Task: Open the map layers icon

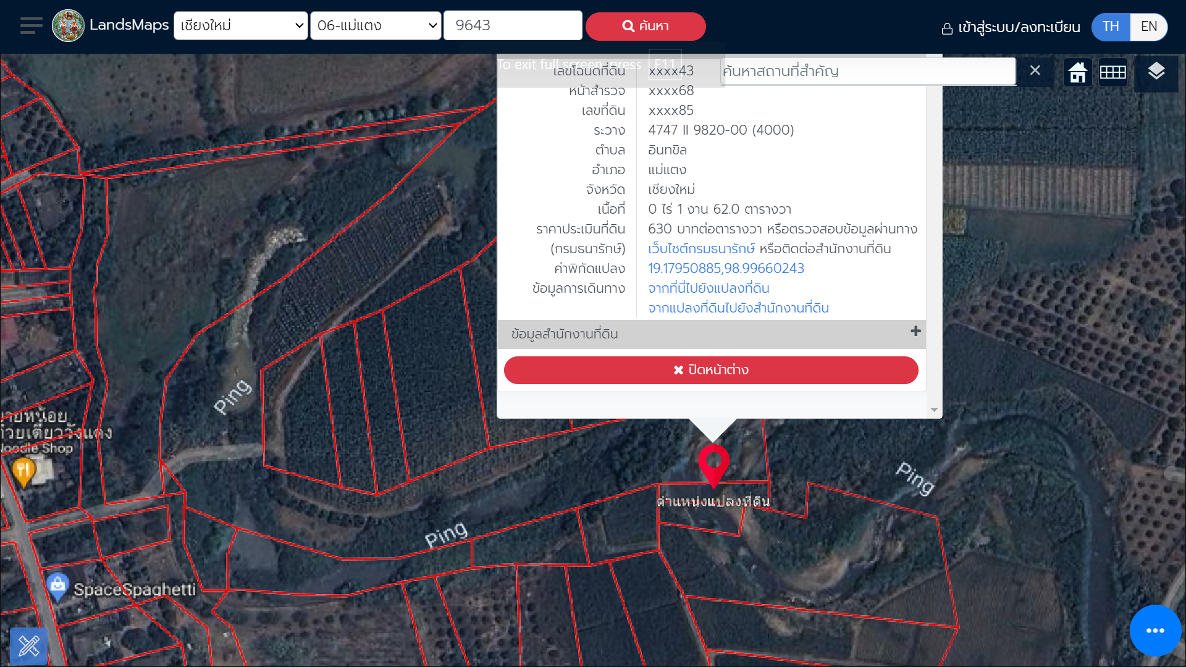Action: [x=1156, y=72]
